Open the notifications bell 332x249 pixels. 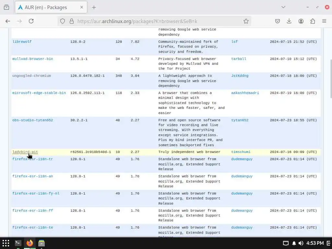point(294,243)
